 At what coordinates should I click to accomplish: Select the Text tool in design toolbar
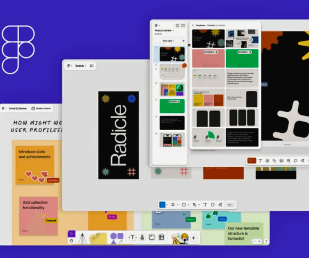(205, 205)
